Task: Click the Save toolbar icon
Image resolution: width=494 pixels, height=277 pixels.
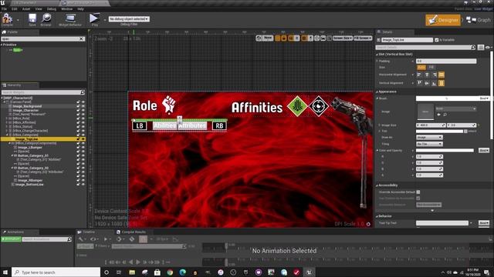Action: (x=32, y=19)
